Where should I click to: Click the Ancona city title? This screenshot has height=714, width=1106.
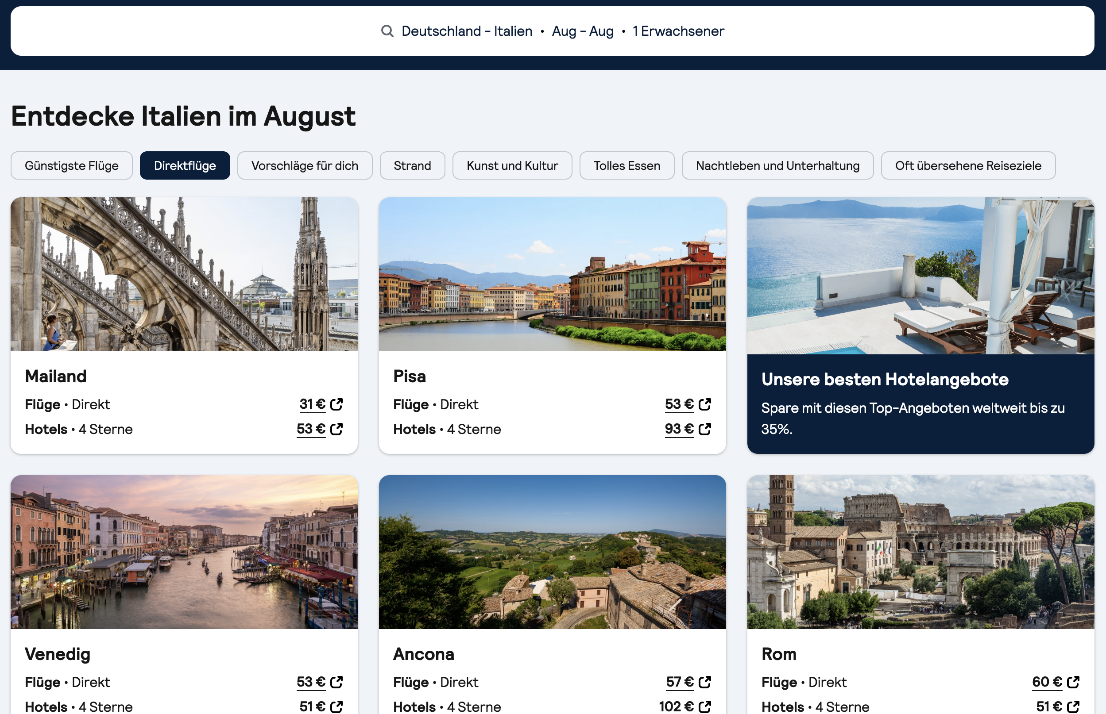[x=424, y=654]
